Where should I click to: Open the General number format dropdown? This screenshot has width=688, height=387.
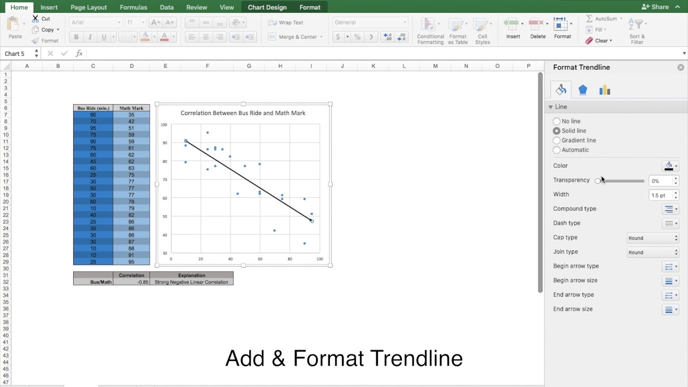(x=370, y=23)
